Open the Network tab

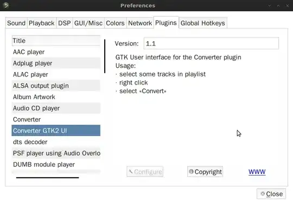[140, 23]
